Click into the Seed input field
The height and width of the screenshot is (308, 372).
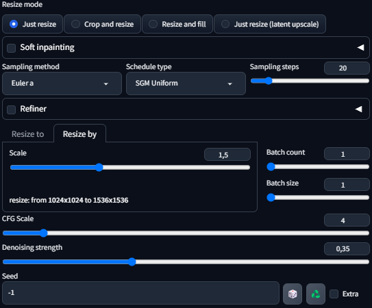point(140,293)
